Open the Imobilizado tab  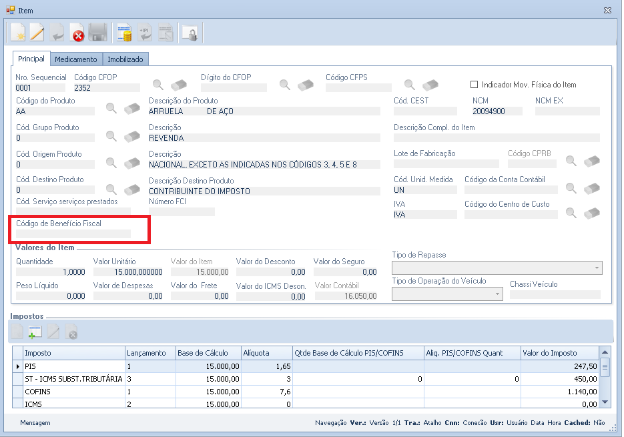coord(125,59)
